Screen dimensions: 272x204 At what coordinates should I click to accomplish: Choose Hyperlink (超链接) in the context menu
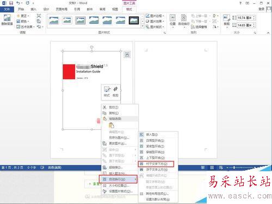[120, 167]
